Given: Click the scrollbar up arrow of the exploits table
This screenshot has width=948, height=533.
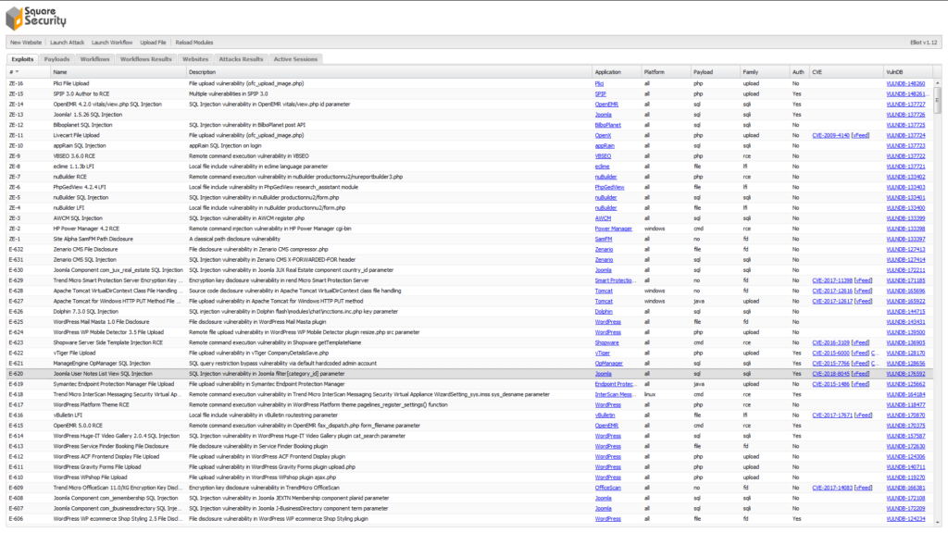Looking at the screenshot, I should [937, 82].
